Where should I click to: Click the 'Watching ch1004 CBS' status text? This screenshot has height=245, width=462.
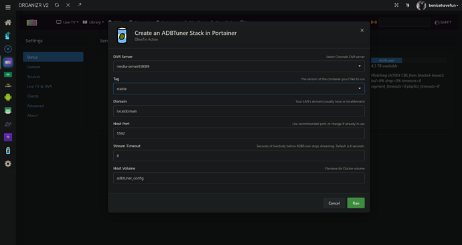tap(407, 81)
